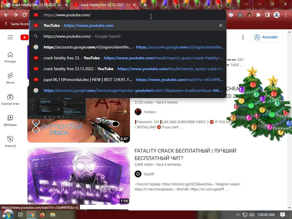This screenshot has height=219, width=292.
Task: Open the network tray icon
Action: click(245, 215)
